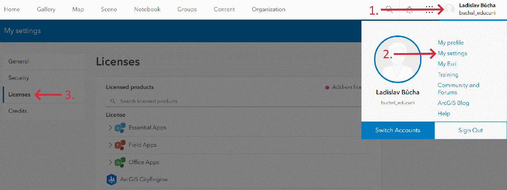Click the Sign Out button
The width and height of the screenshot is (507, 190).
(x=471, y=130)
